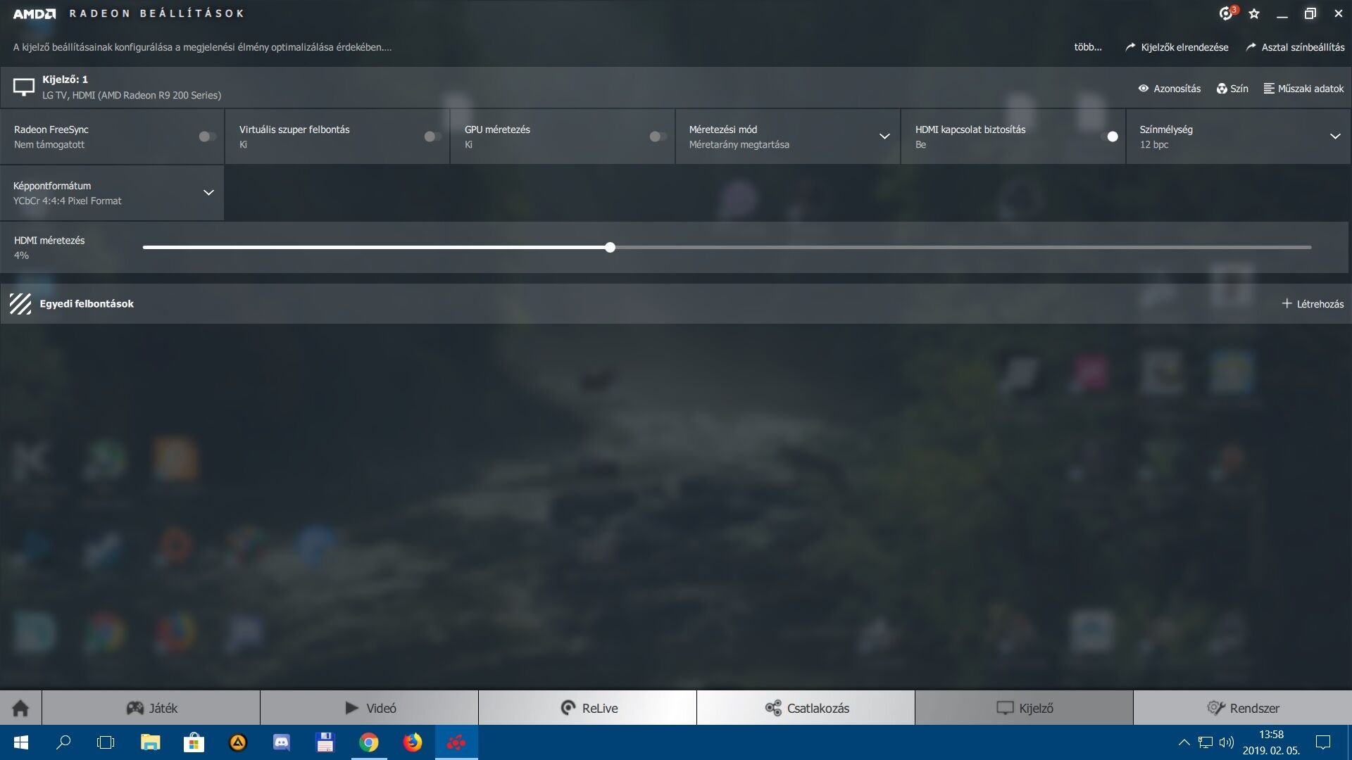Click the több... more options text
The image size is (1352, 760).
tap(1087, 47)
